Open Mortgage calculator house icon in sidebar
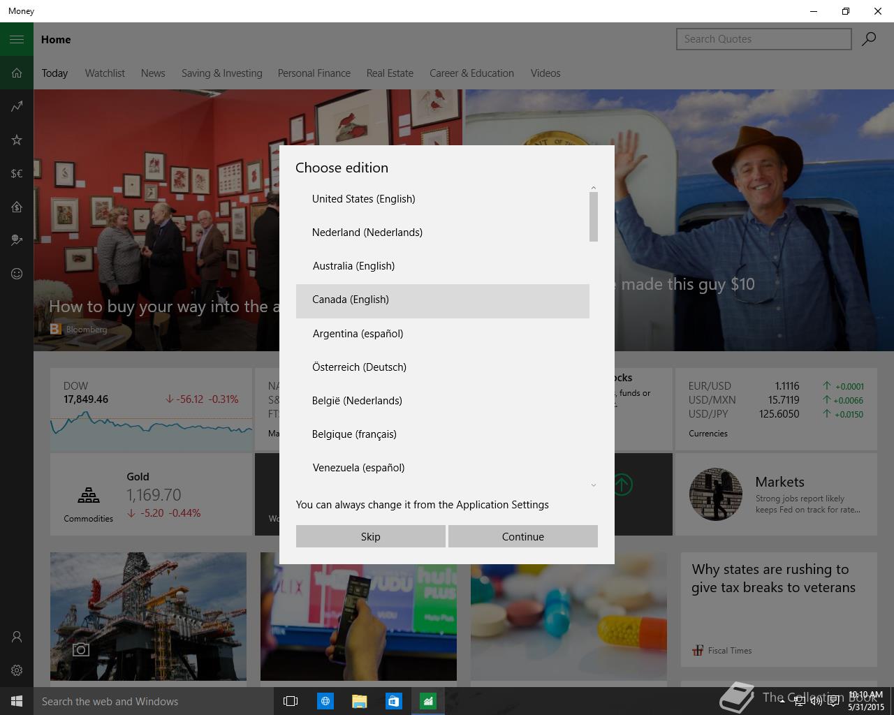 (x=17, y=207)
